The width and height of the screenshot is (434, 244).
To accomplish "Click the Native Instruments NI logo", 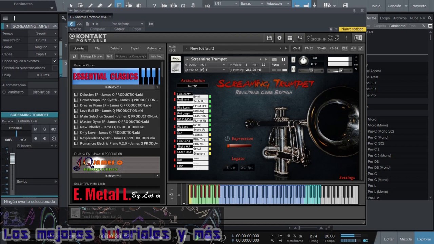I will click(x=358, y=38).
